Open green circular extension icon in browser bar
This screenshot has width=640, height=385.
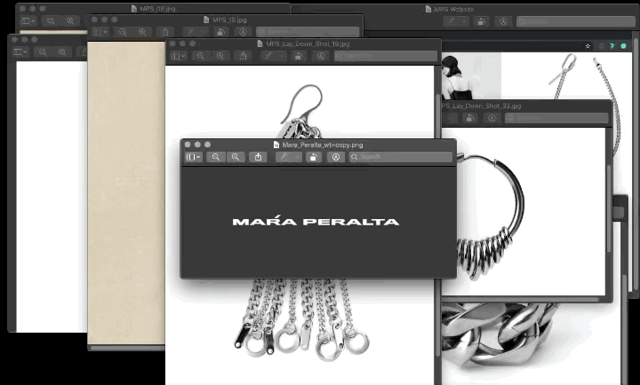623,46
